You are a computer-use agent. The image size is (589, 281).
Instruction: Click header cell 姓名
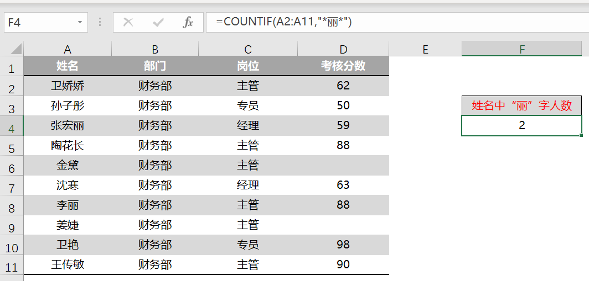coord(68,66)
